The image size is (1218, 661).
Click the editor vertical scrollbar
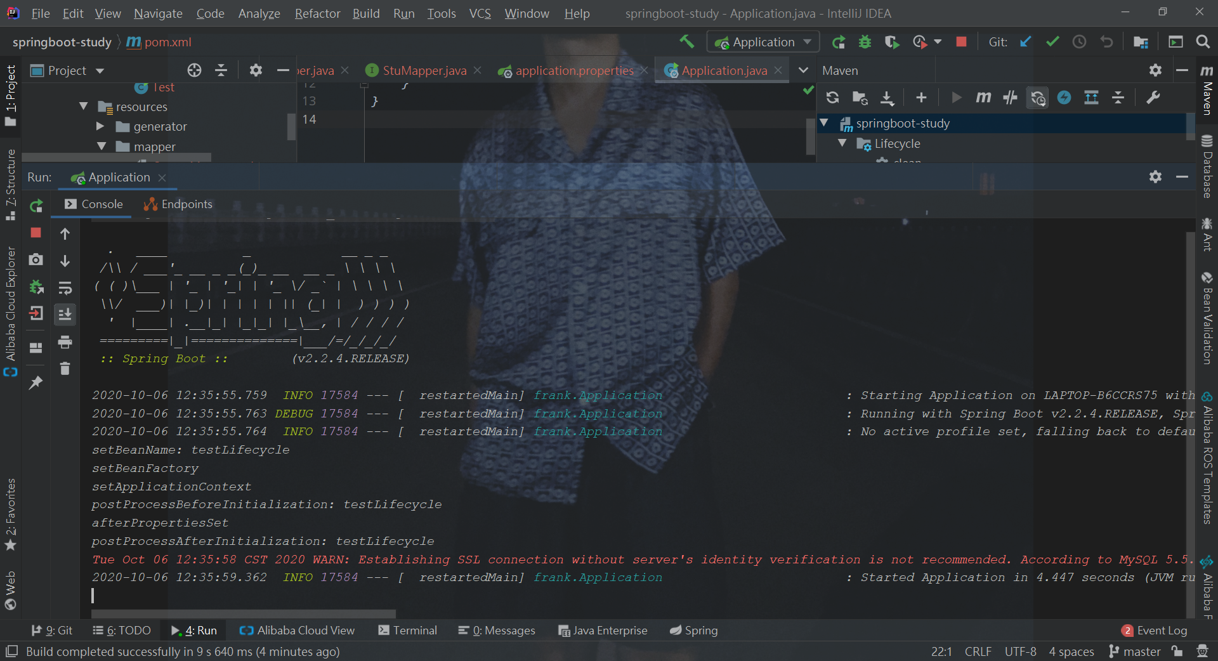[x=810, y=136]
